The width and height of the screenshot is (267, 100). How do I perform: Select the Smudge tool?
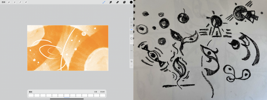111,2
